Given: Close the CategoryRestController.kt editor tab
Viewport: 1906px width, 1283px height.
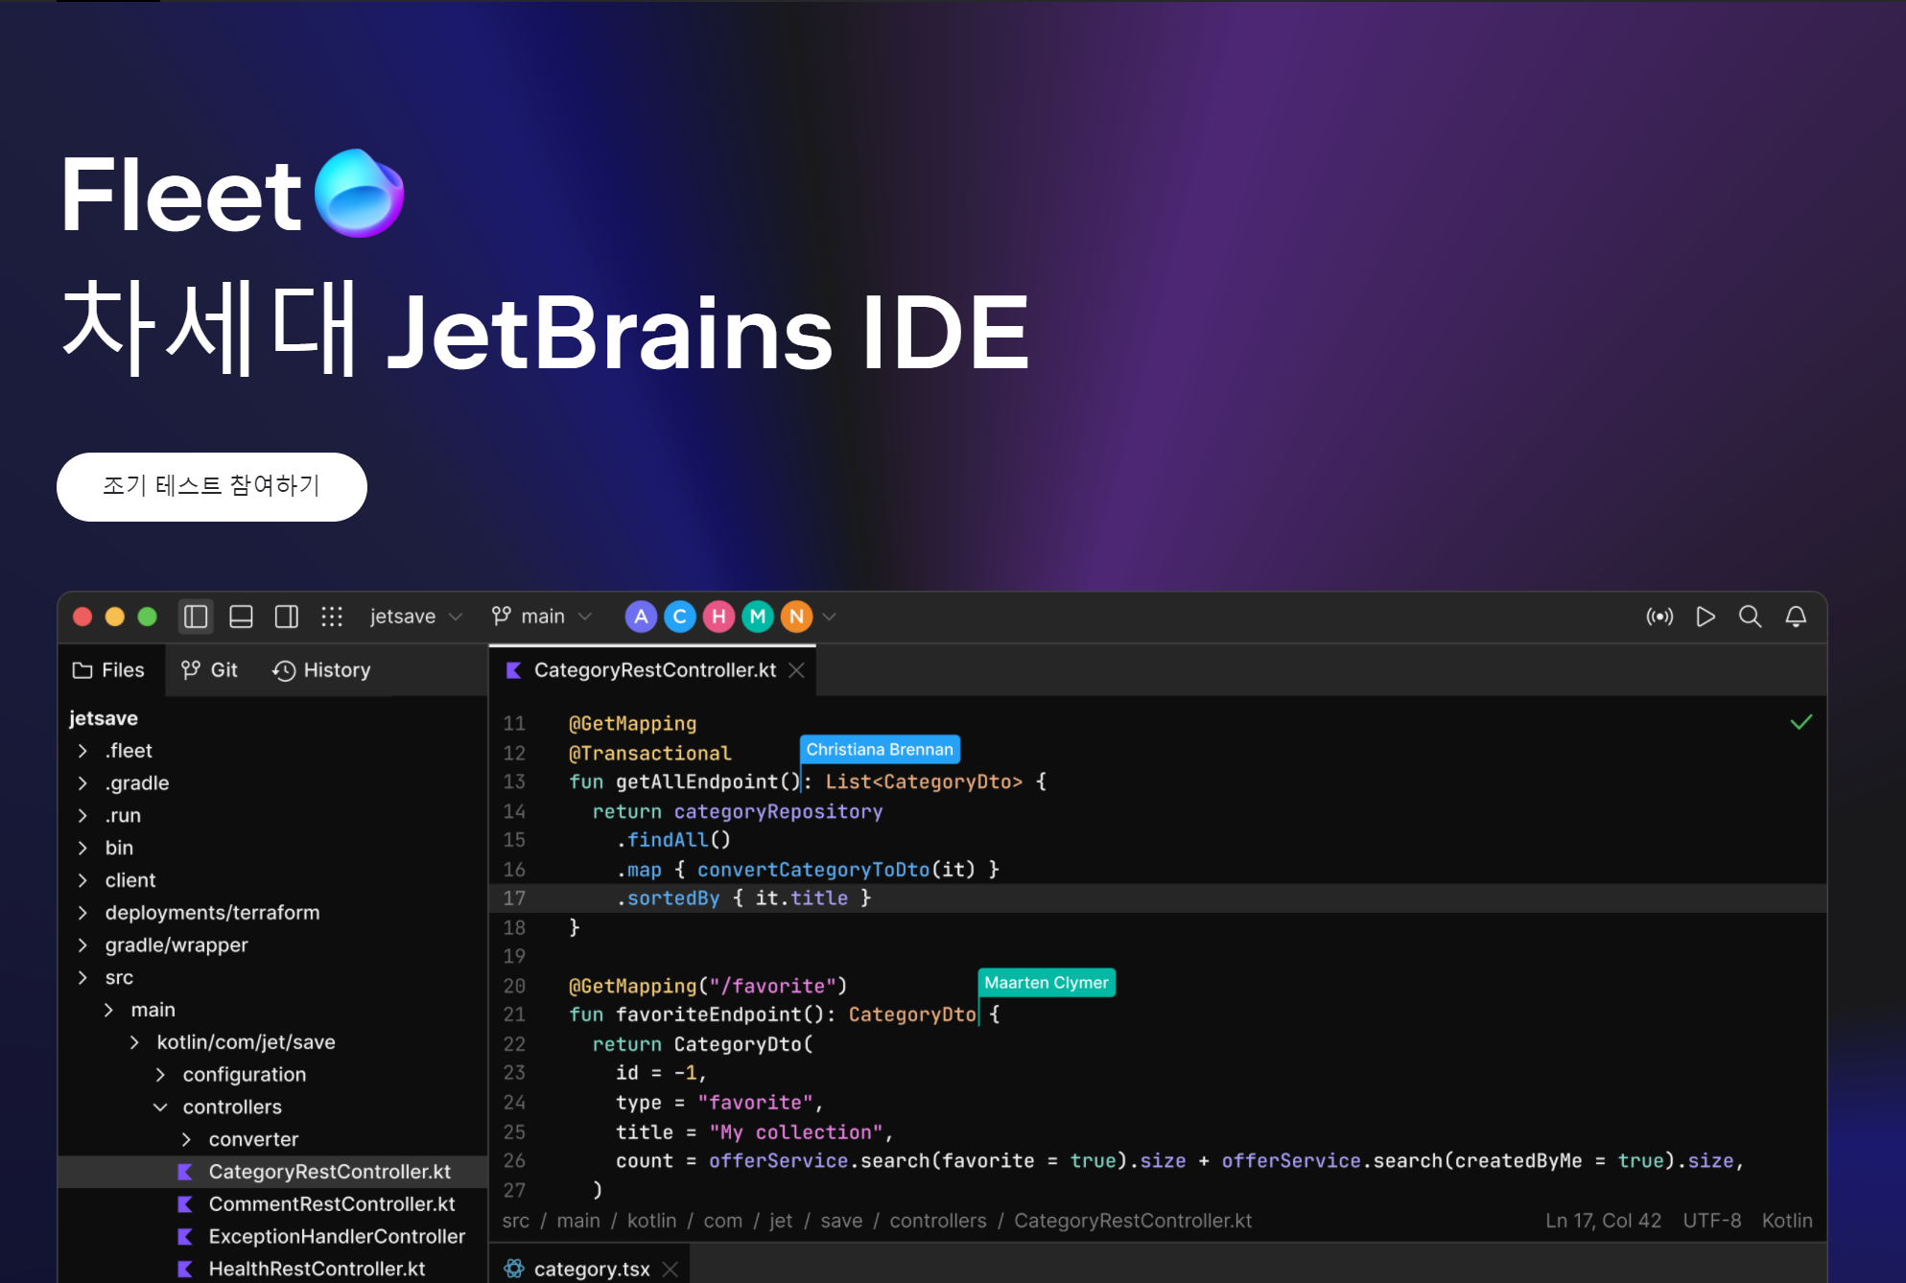Looking at the screenshot, I should click(x=796, y=670).
